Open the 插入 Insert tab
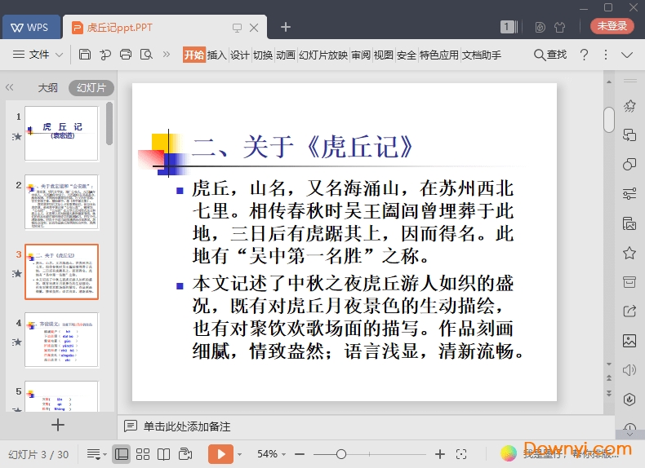This screenshot has height=468, width=645. coord(216,55)
